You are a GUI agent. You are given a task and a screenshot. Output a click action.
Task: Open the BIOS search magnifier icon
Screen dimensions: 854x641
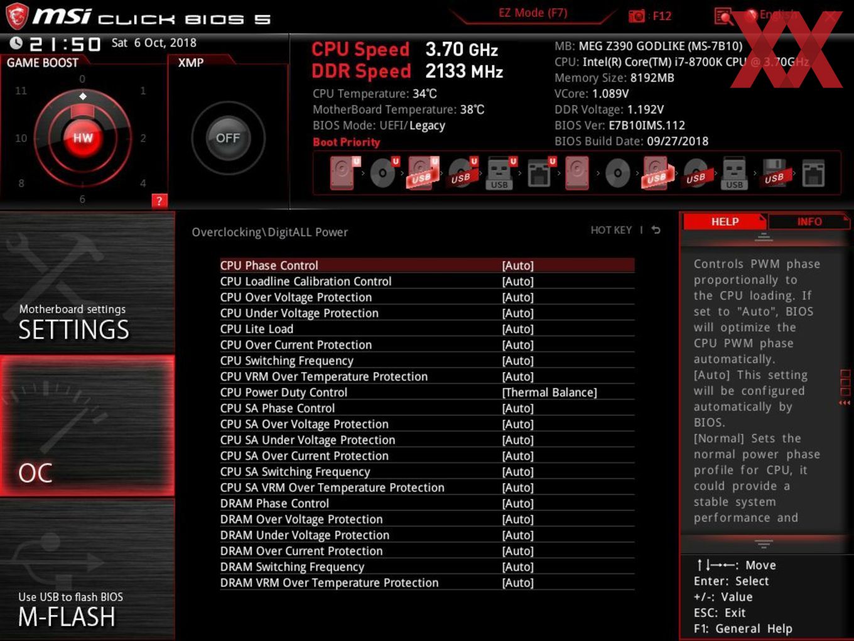point(723,16)
